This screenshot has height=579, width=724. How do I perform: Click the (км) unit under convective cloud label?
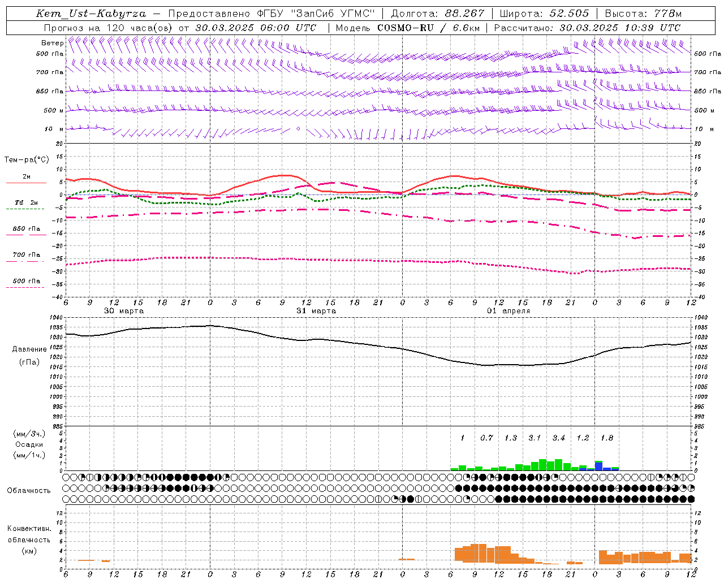pos(29,551)
